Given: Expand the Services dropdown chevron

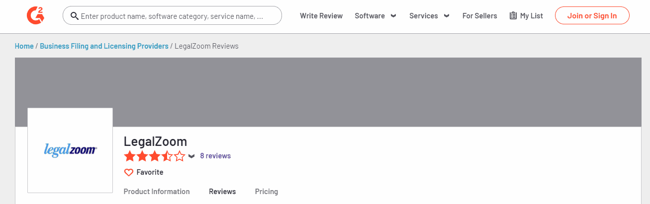Looking at the screenshot, I should pyautogui.click(x=447, y=16).
